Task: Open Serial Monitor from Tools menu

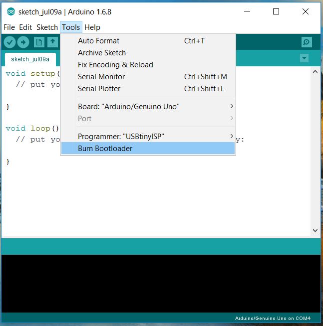Action: 148,77
